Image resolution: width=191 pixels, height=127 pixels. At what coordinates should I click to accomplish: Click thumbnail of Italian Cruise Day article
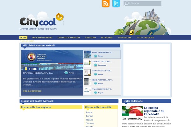tap(87, 91)
